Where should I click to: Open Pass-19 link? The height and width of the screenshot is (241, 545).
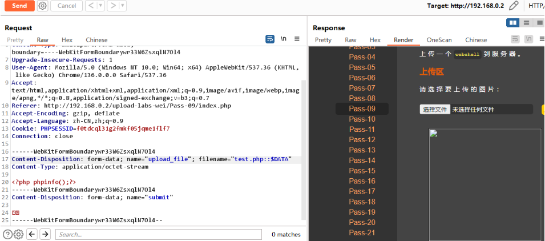pos(362,212)
